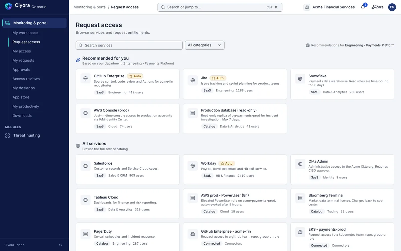Click 'Engineering - Payments Platform' recommendation text
401x251 pixels.
(370, 45)
